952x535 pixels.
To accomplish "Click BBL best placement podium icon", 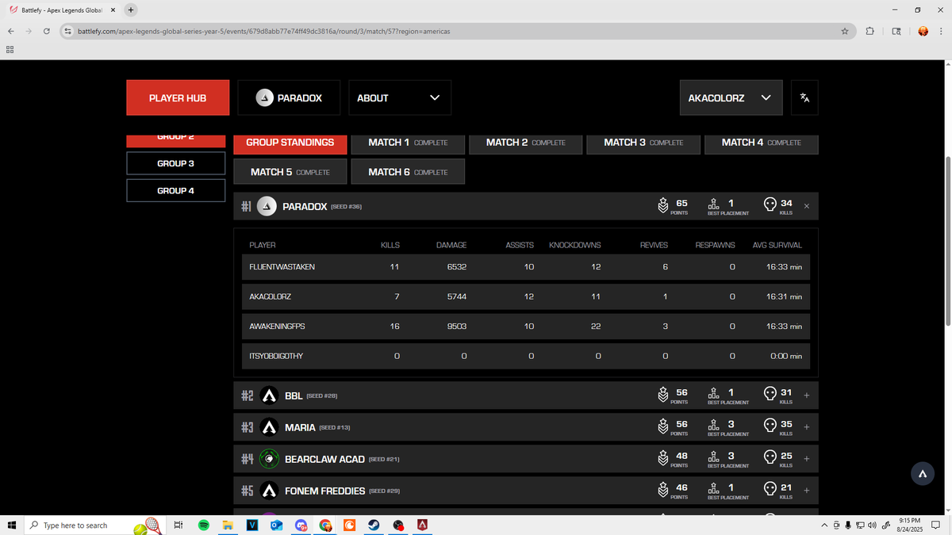I will coord(715,393).
